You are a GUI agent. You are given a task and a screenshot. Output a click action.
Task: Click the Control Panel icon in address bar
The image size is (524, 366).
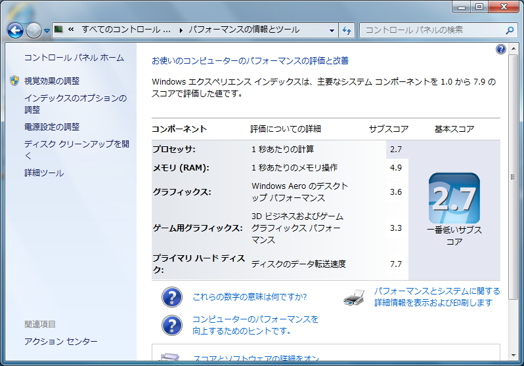[x=59, y=30]
